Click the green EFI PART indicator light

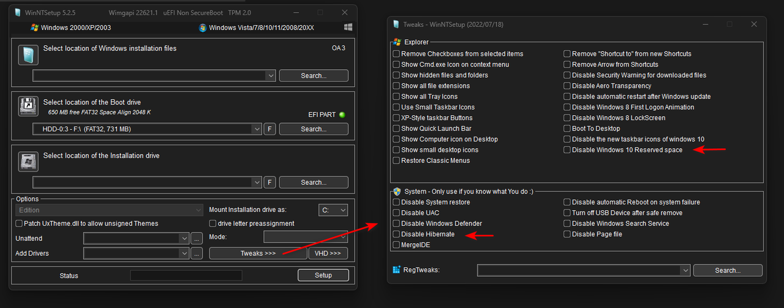click(x=342, y=115)
